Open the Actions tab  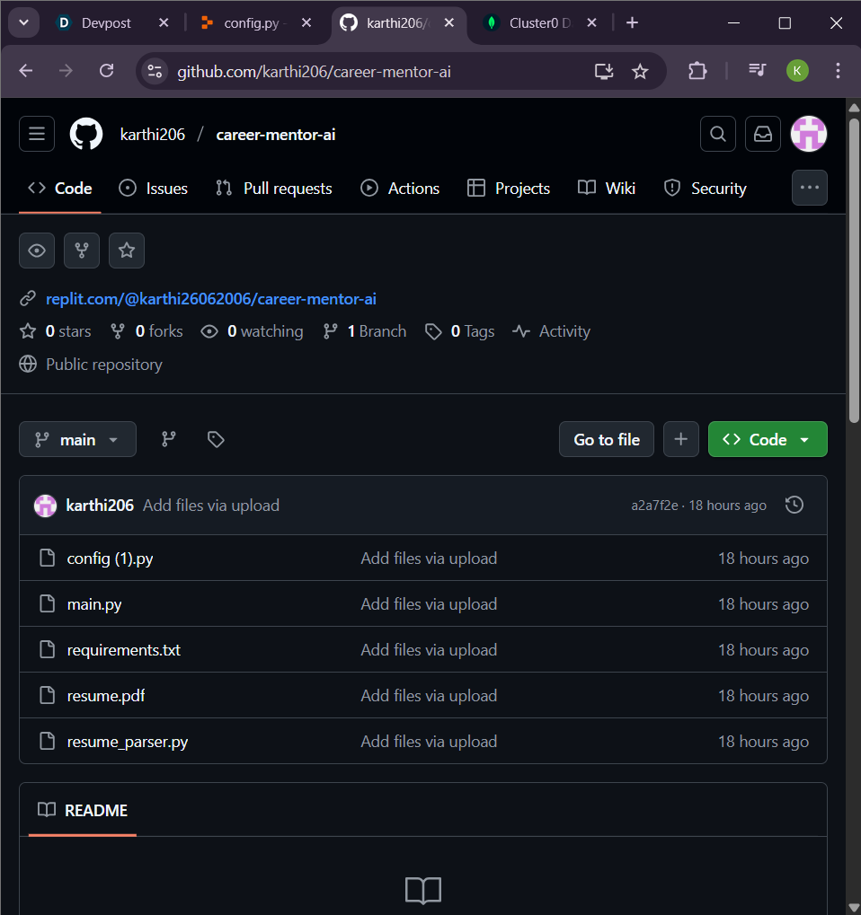(400, 188)
